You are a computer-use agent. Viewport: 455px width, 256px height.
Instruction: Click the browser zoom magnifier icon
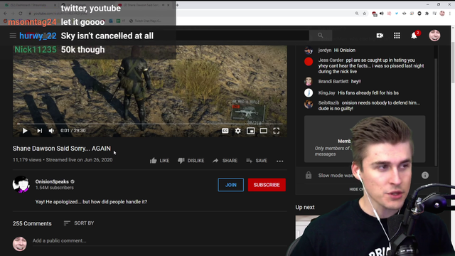(x=357, y=14)
